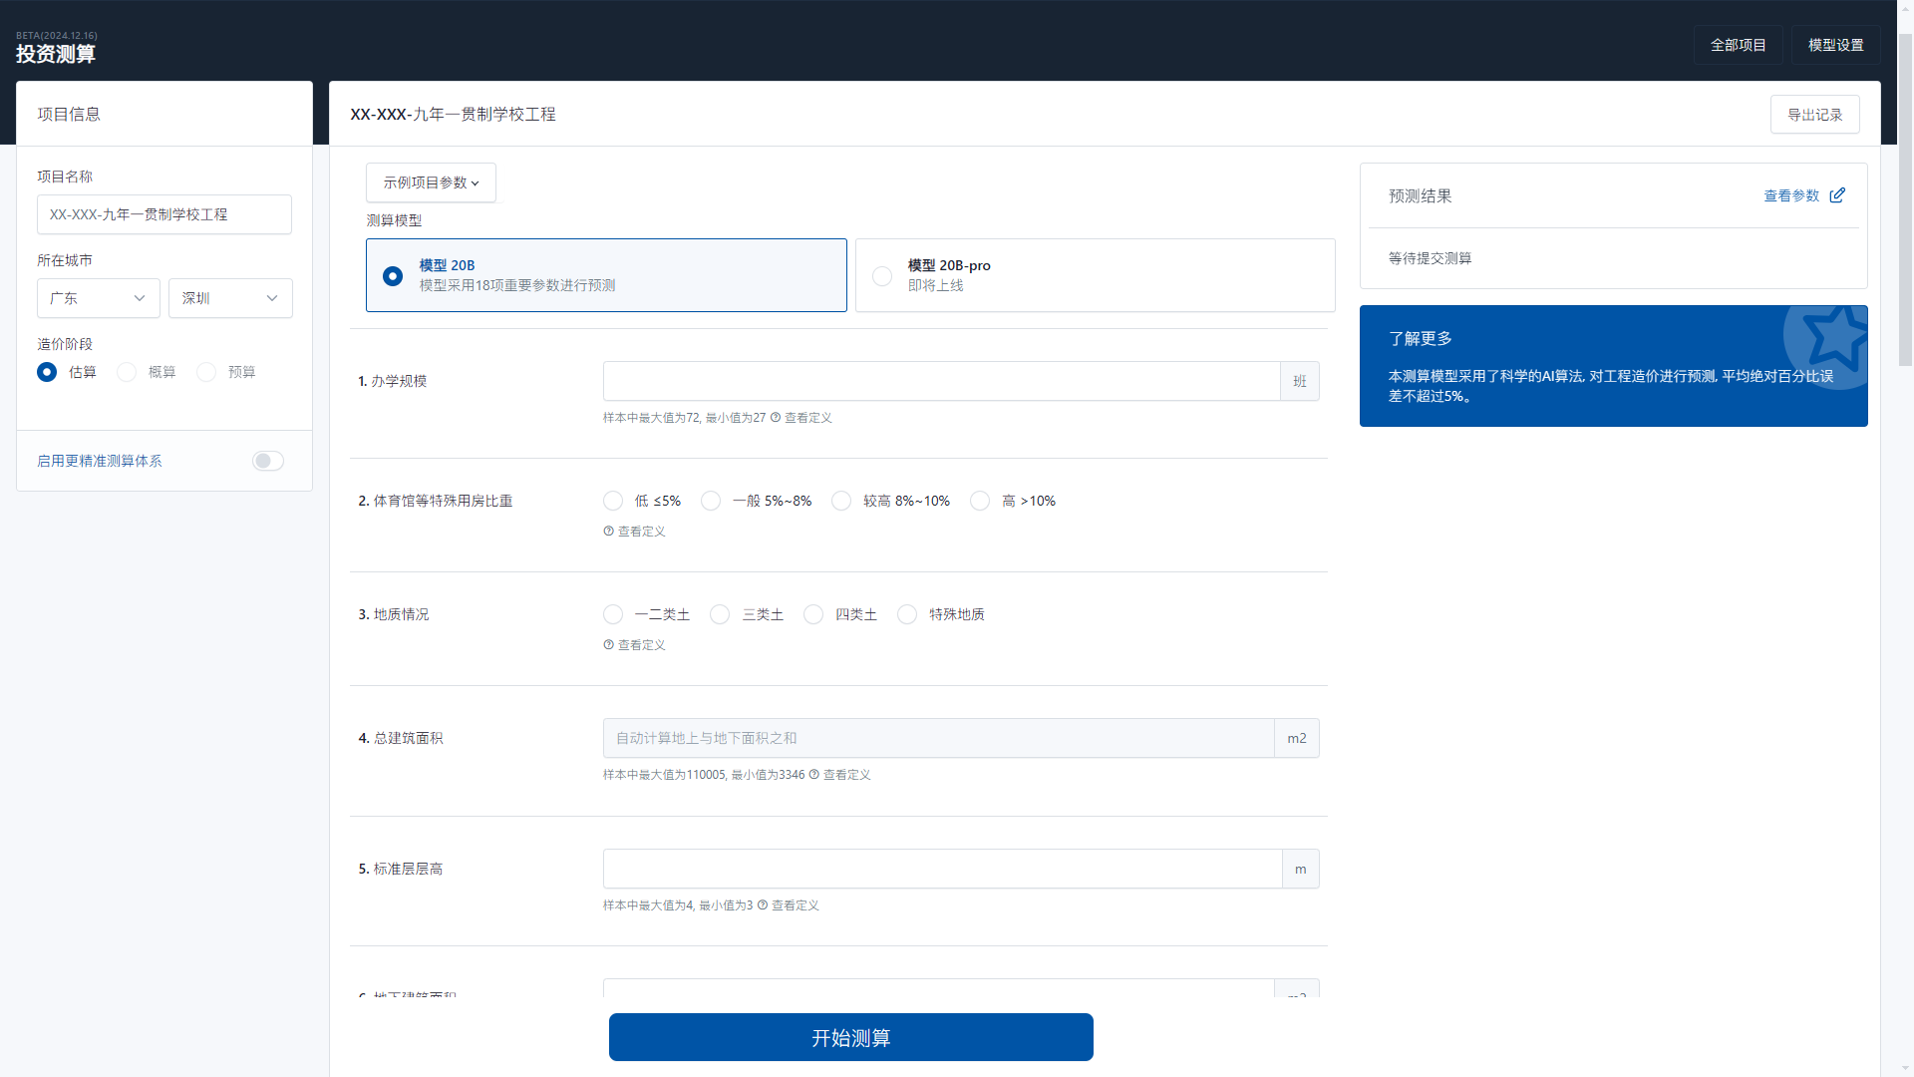Click help icon under 总建筑面积 field

coord(814,775)
